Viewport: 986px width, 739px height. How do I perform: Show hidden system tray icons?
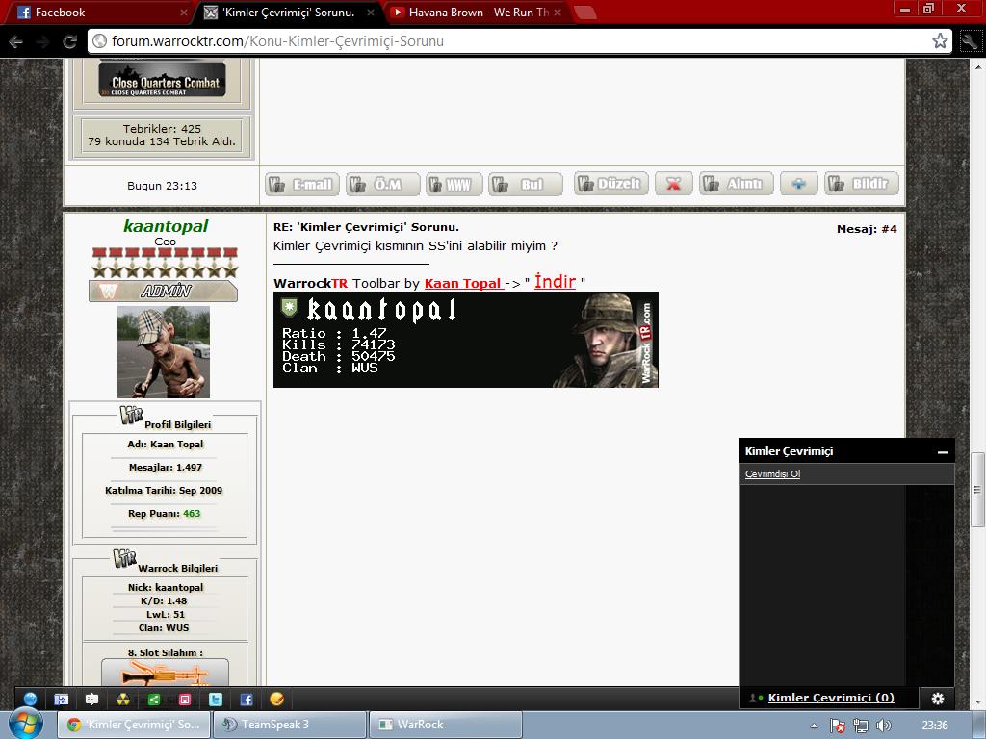(x=814, y=726)
